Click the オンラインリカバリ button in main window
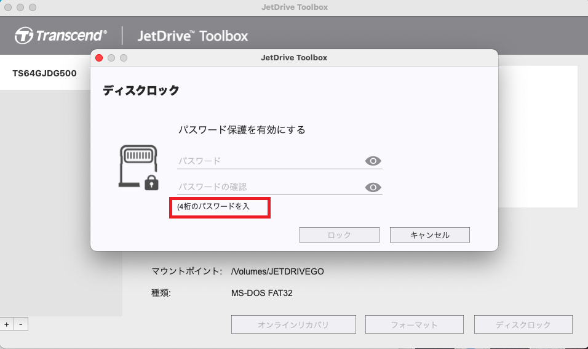The width and height of the screenshot is (588, 349). point(293,324)
